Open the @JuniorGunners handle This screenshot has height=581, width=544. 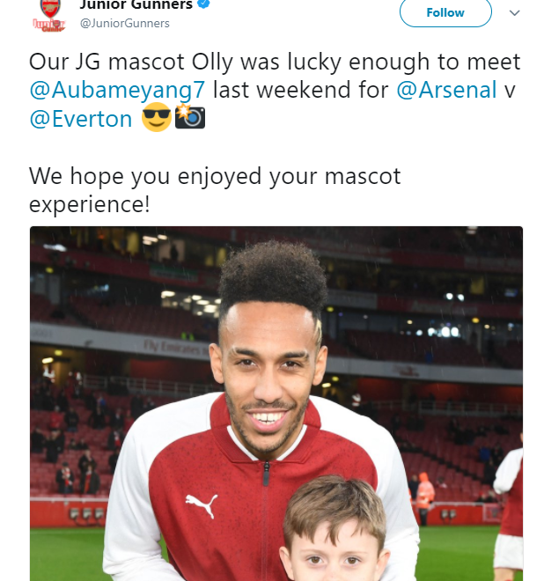[x=124, y=23]
